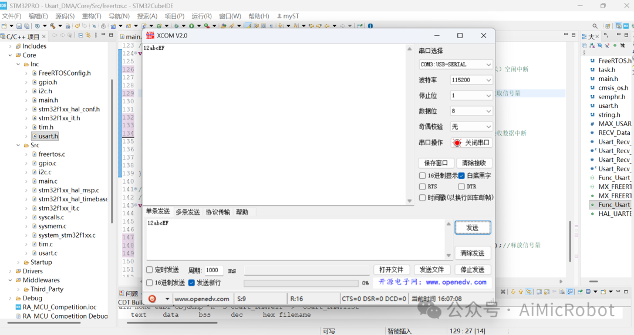Click the 发送 send button
The height and width of the screenshot is (335, 634).
point(473,228)
